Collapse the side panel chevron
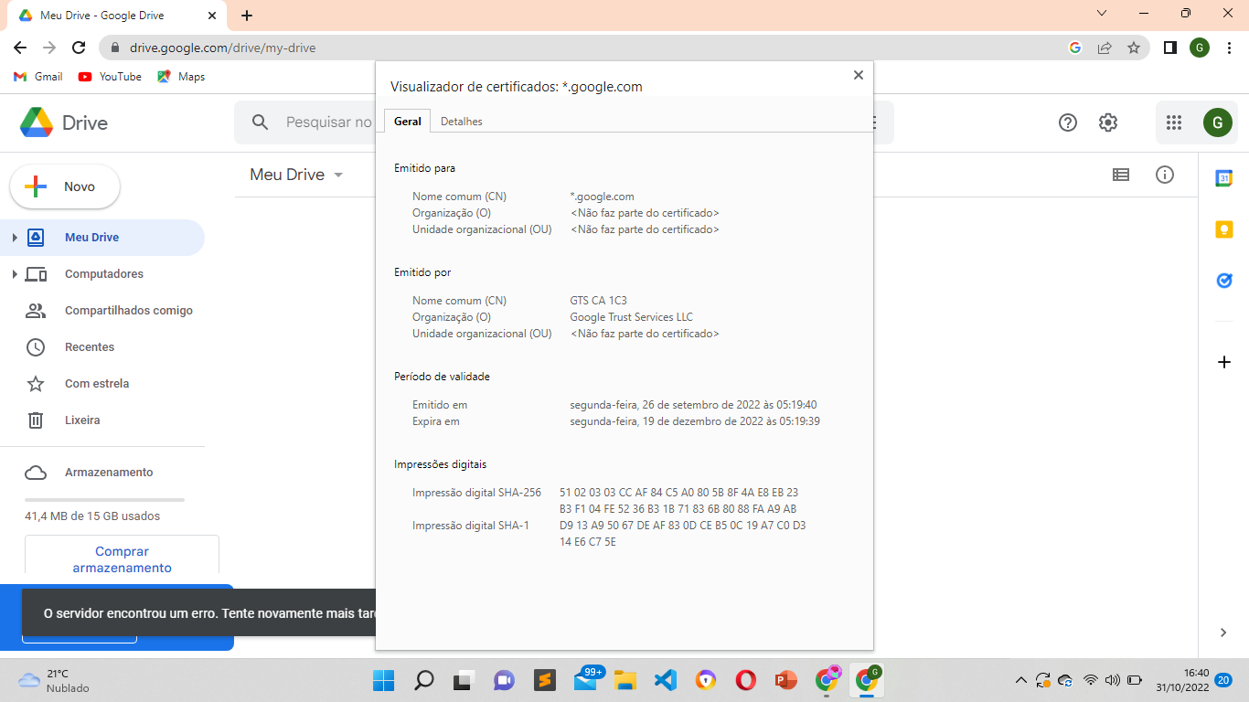Viewport: 1249px width, 702px height. [1224, 633]
